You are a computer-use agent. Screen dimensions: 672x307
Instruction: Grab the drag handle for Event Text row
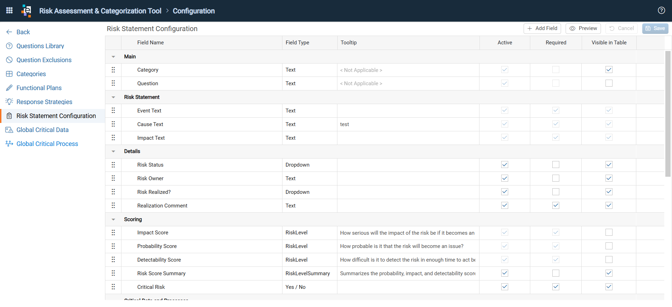tap(113, 110)
